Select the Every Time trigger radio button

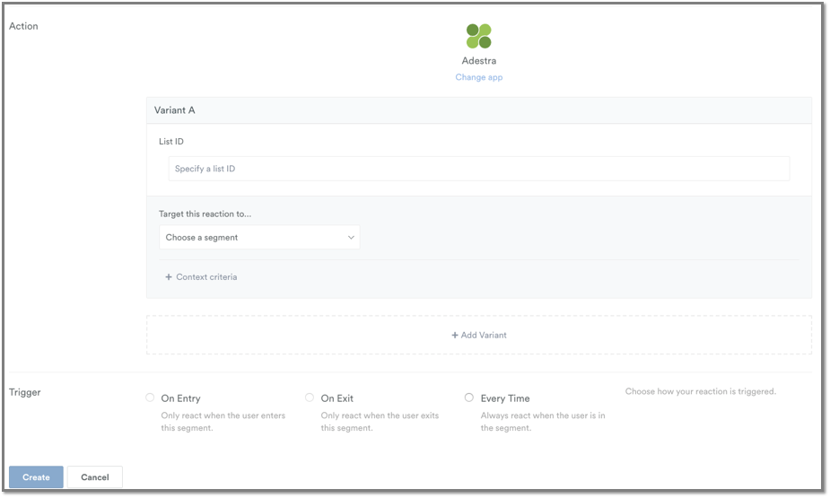469,398
